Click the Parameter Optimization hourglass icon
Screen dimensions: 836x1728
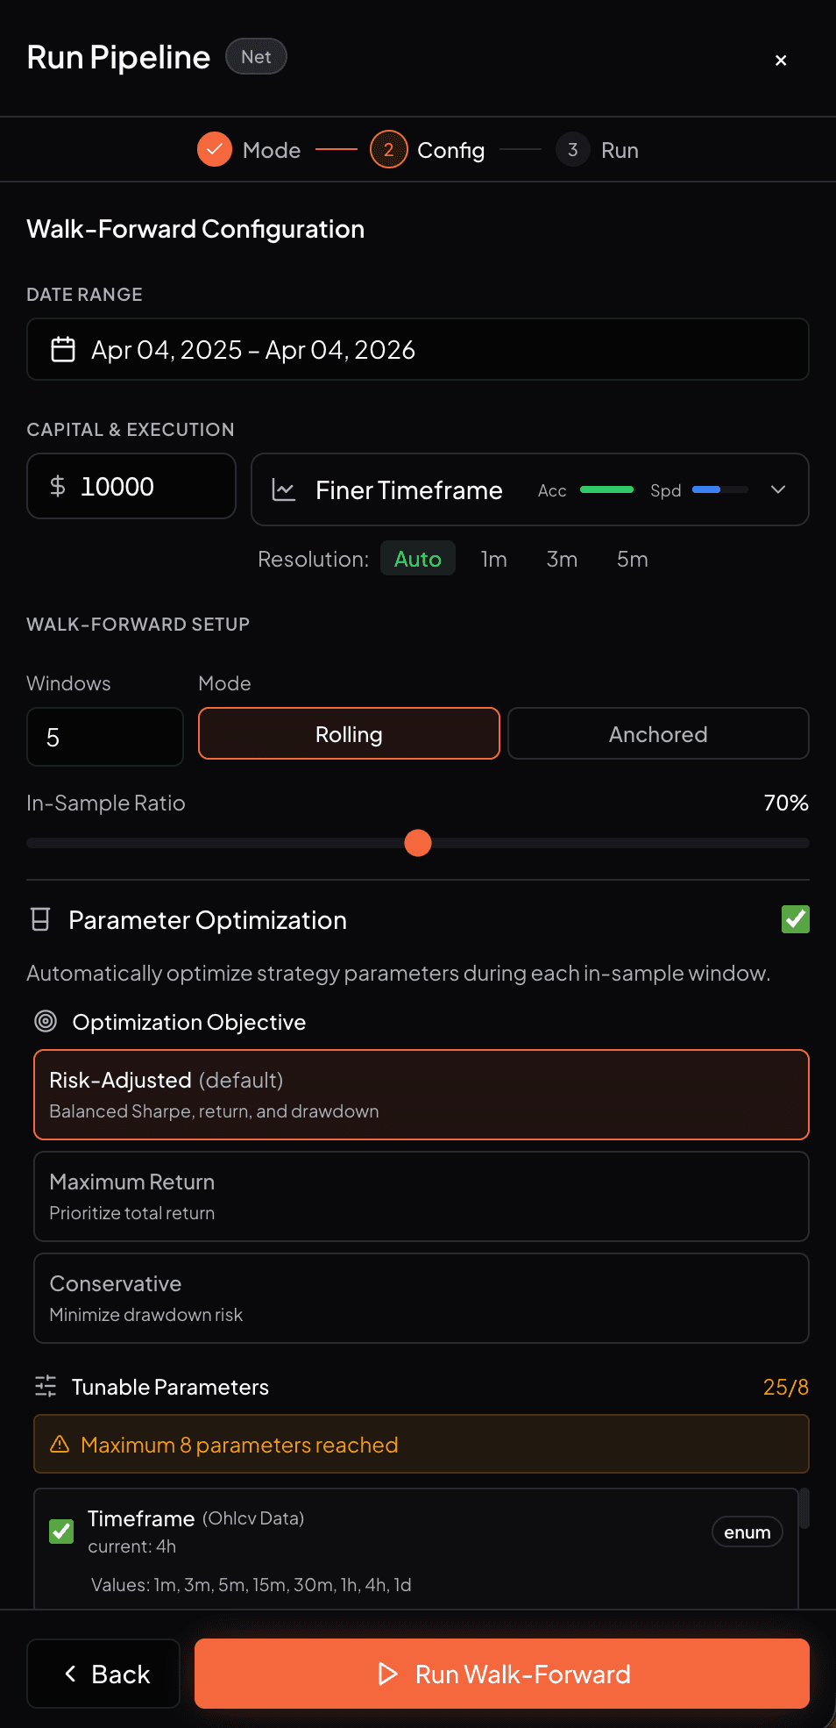click(x=41, y=919)
